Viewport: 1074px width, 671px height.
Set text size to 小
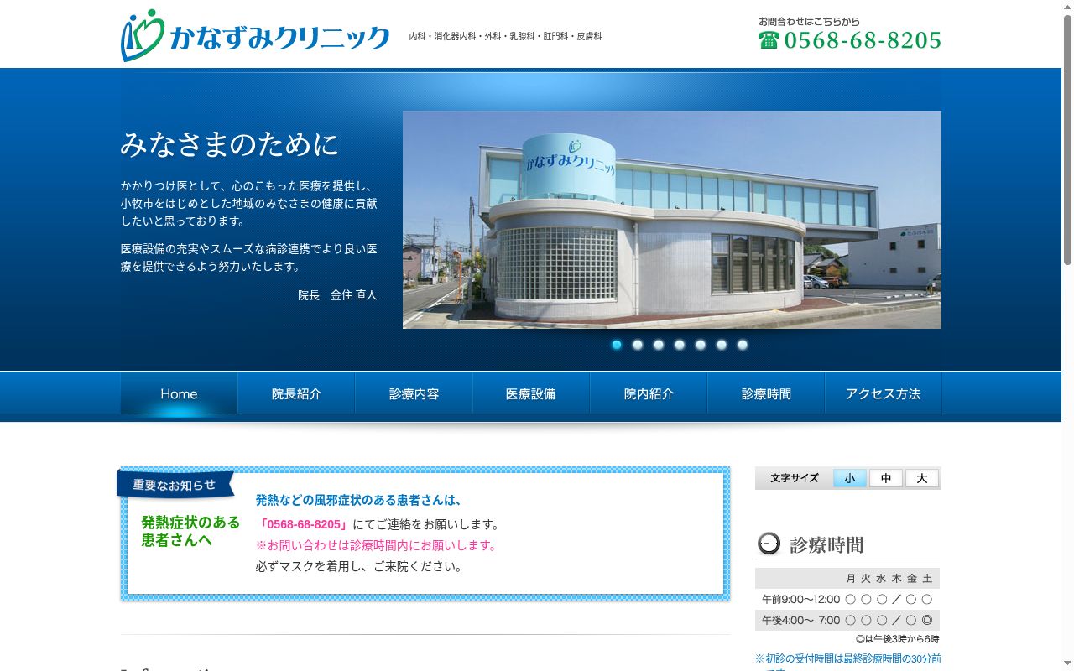pyautogui.click(x=850, y=478)
